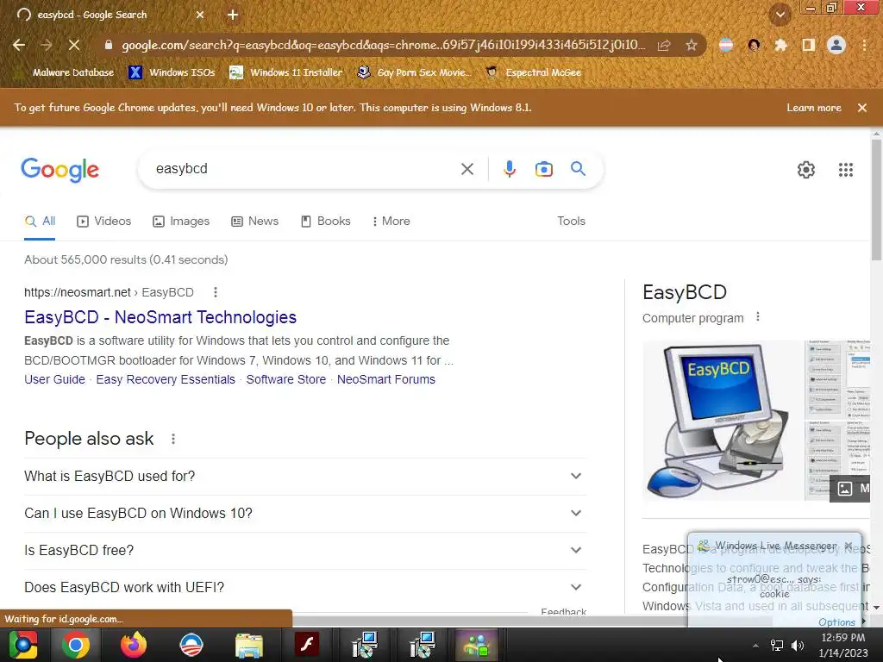Open the taskbar clock showing 12:59 PM
Viewport: 883px width, 662px height.
[x=843, y=645]
